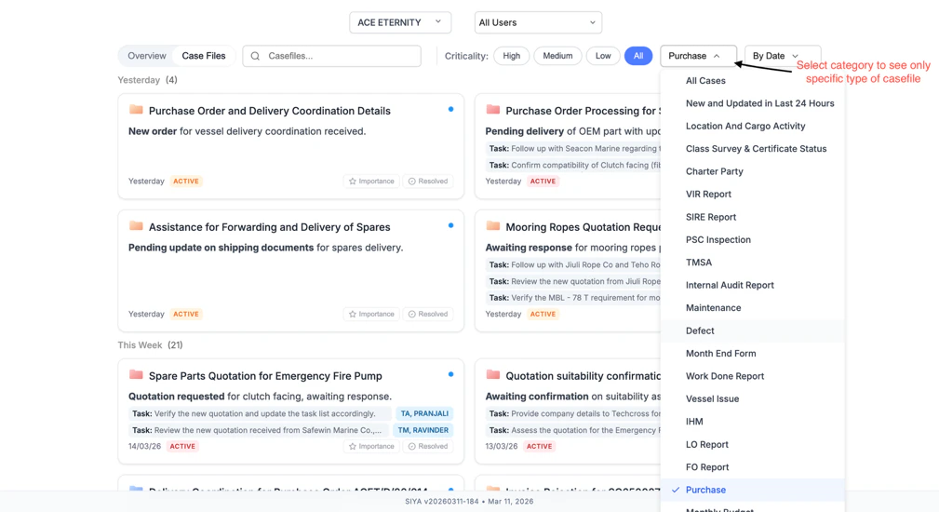Choose SIRE Report in the list
939x512 pixels.
coord(753,217)
